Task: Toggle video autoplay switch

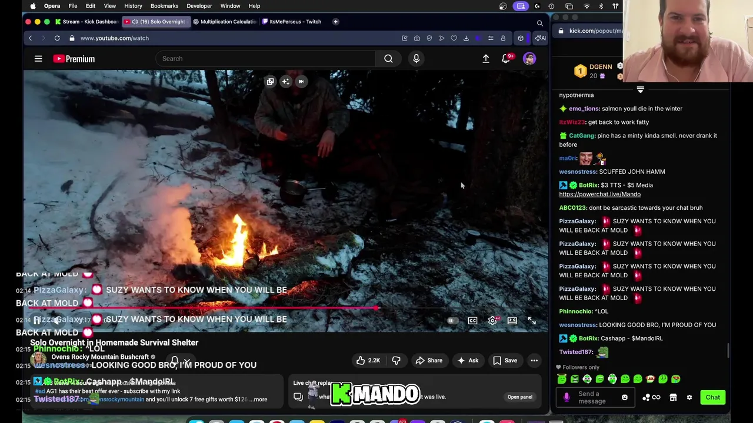Action: click(x=452, y=321)
